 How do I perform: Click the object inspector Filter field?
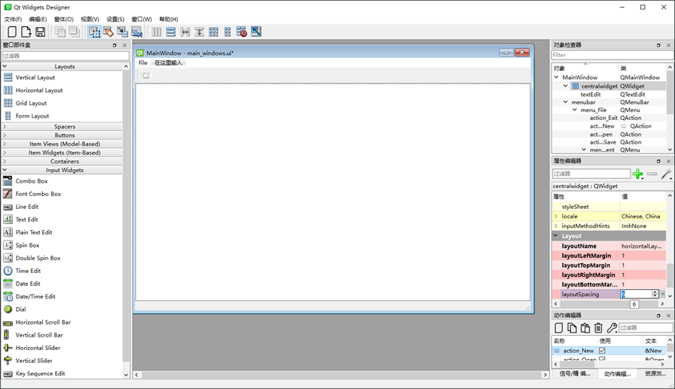pyautogui.click(x=613, y=55)
